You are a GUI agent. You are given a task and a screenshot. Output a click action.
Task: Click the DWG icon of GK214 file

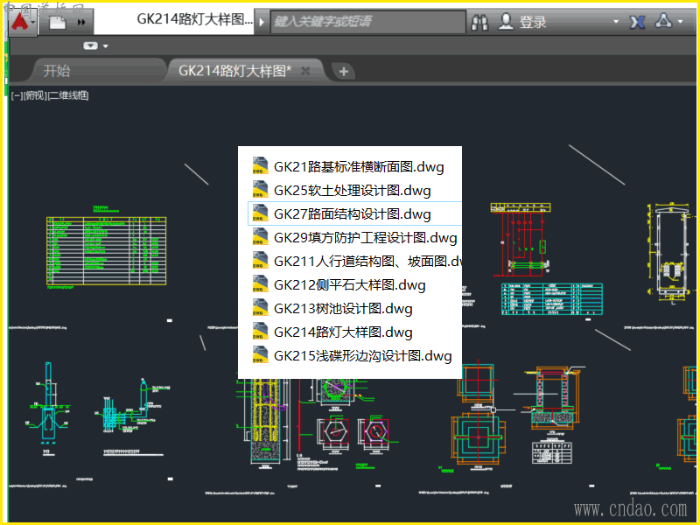tap(260, 332)
